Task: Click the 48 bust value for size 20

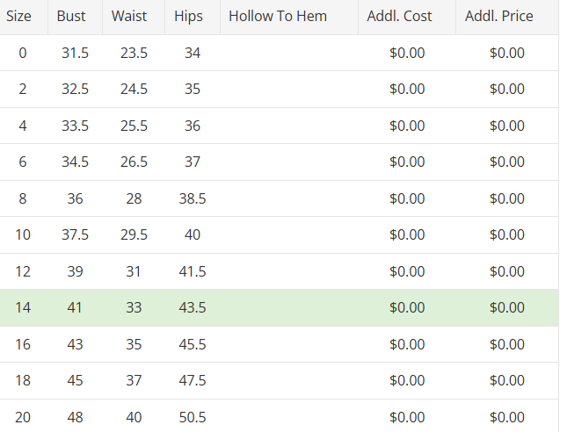Action: (x=75, y=418)
